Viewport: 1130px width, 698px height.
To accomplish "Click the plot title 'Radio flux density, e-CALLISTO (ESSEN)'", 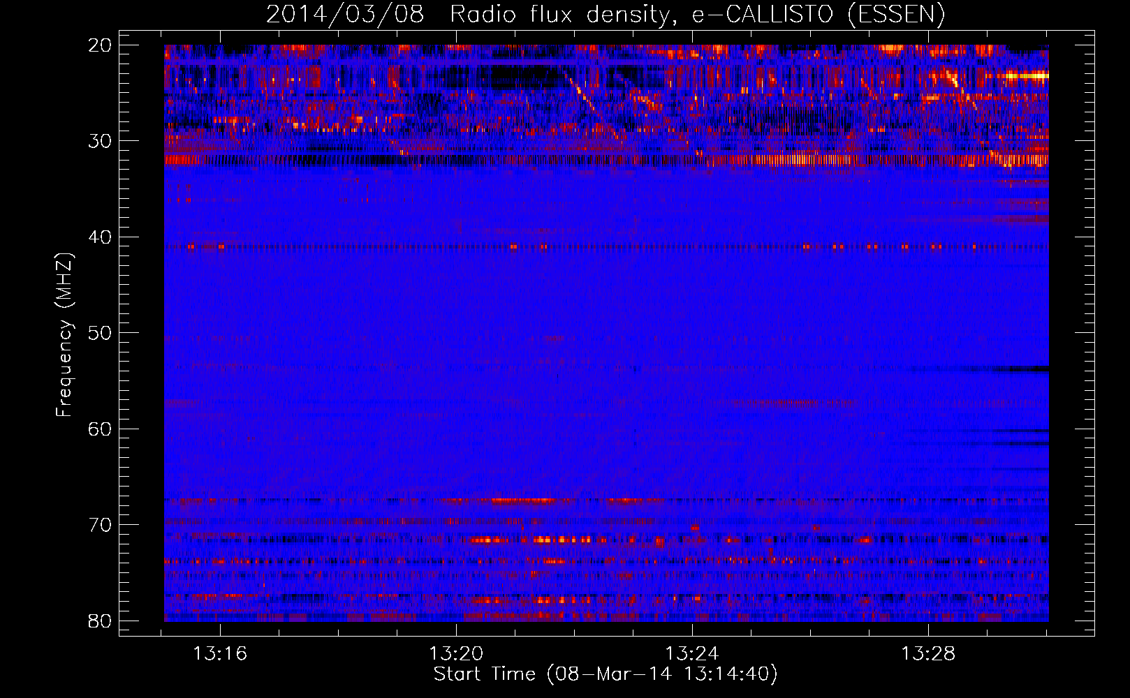I will point(698,15).
